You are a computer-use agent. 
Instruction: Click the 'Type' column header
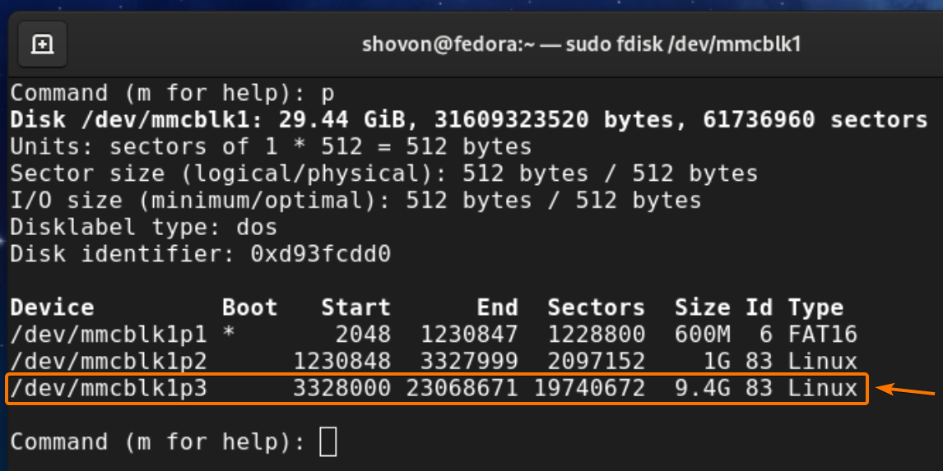click(815, 307)
